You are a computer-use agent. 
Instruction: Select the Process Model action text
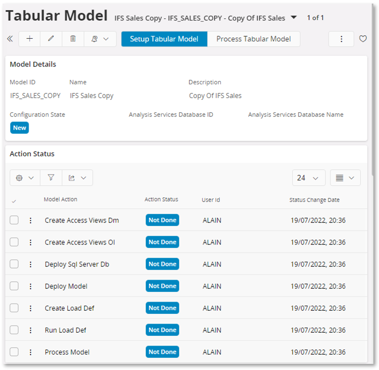[x=67, y=352]
